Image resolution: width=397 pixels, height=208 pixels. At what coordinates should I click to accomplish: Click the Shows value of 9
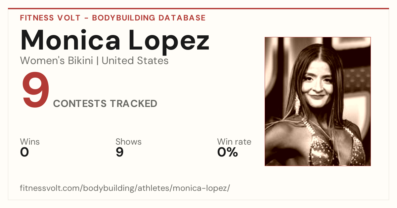(119, 152)
